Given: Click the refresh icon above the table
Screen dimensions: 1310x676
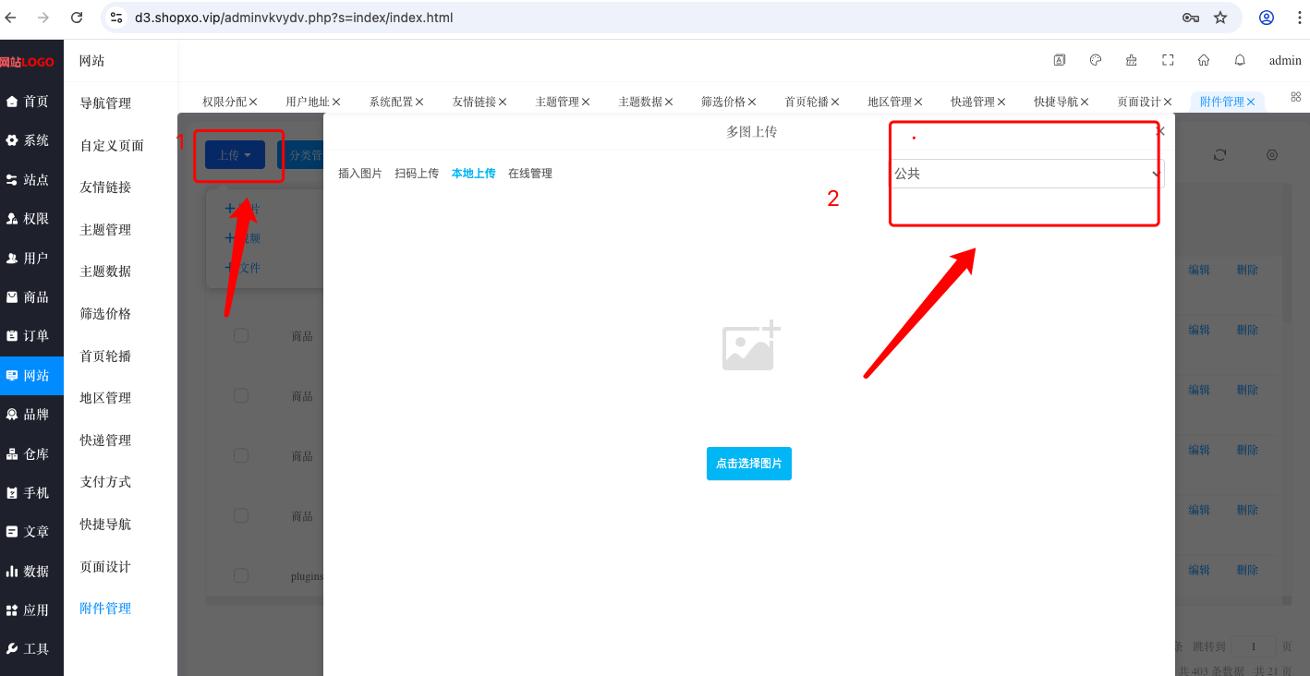Looking at the screenshot, I should 1219,155.
